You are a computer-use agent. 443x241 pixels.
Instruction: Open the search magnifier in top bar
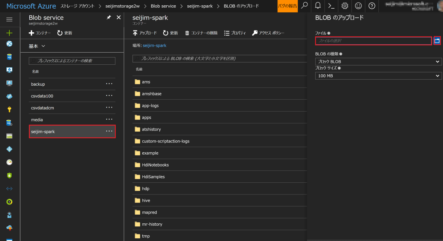point(304,6)
